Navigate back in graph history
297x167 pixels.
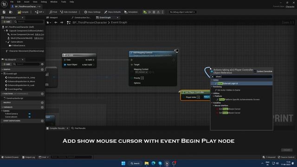(x=56, y=23)
